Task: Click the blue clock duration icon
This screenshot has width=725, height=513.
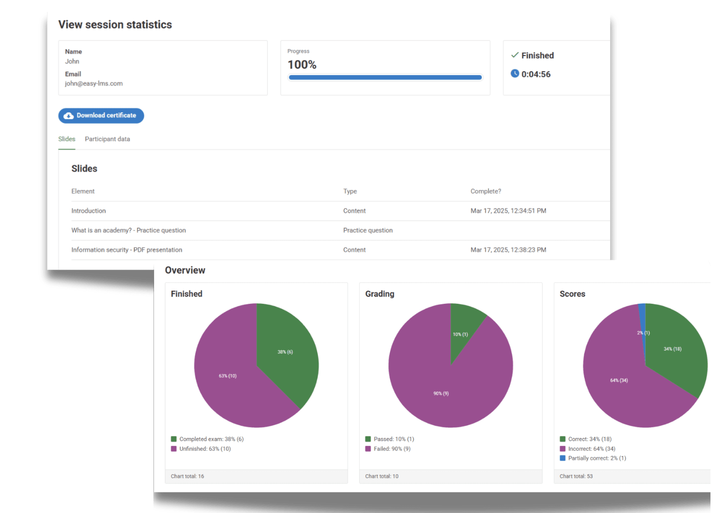Action: (515, 74)
